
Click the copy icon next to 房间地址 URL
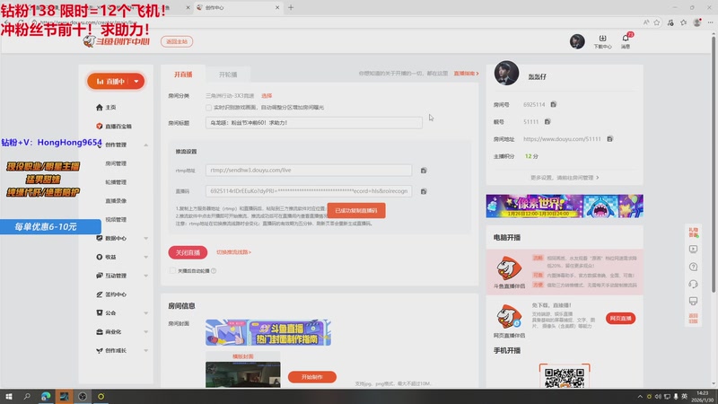click(609, 139)
